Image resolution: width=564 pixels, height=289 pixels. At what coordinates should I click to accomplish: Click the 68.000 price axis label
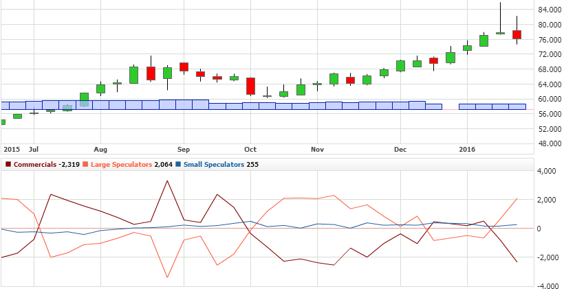[x=550, y=69]
